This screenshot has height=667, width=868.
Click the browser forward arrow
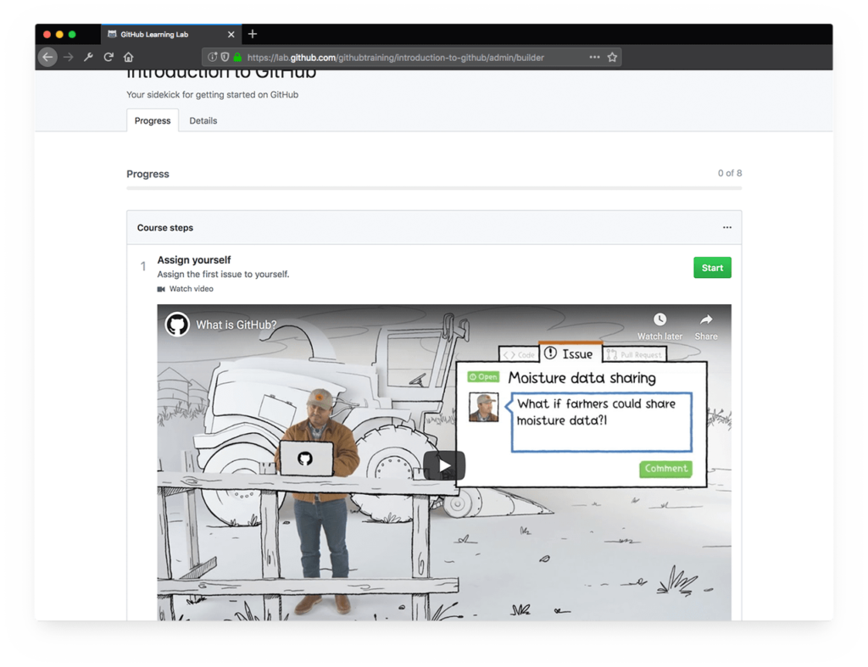coord(68,57)
